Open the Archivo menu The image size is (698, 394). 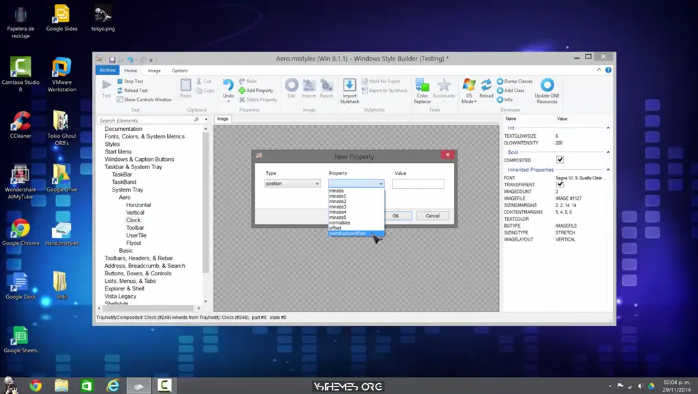coord(107,70)
